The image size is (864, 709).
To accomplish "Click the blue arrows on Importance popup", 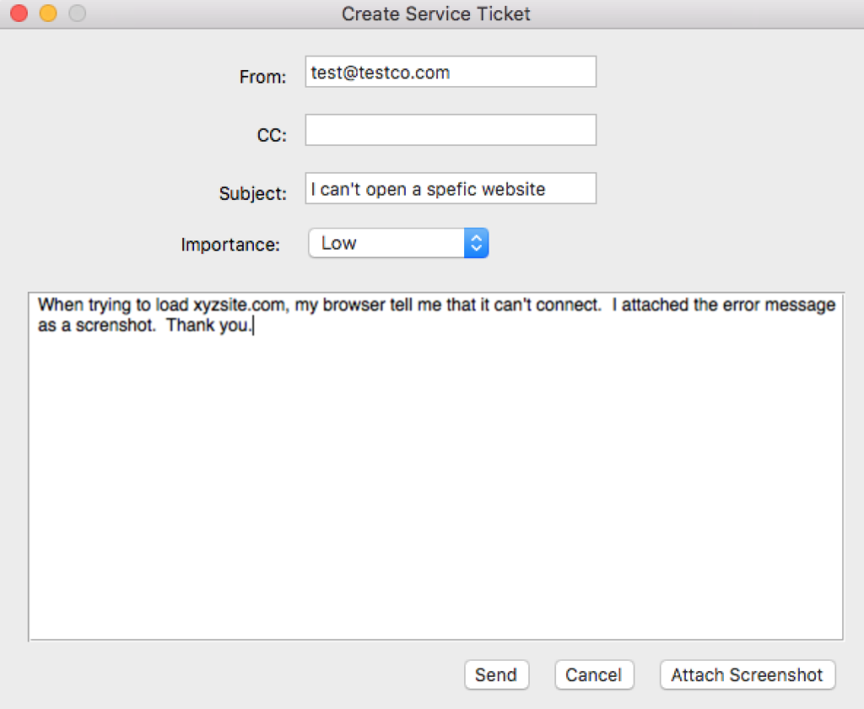I will point(477,243).
